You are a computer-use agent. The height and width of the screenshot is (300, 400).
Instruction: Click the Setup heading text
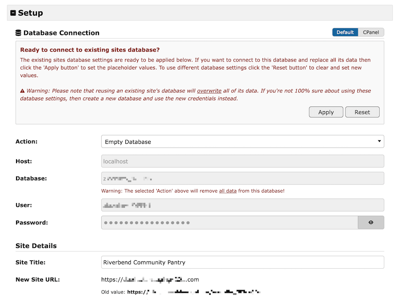coord(30,13)
